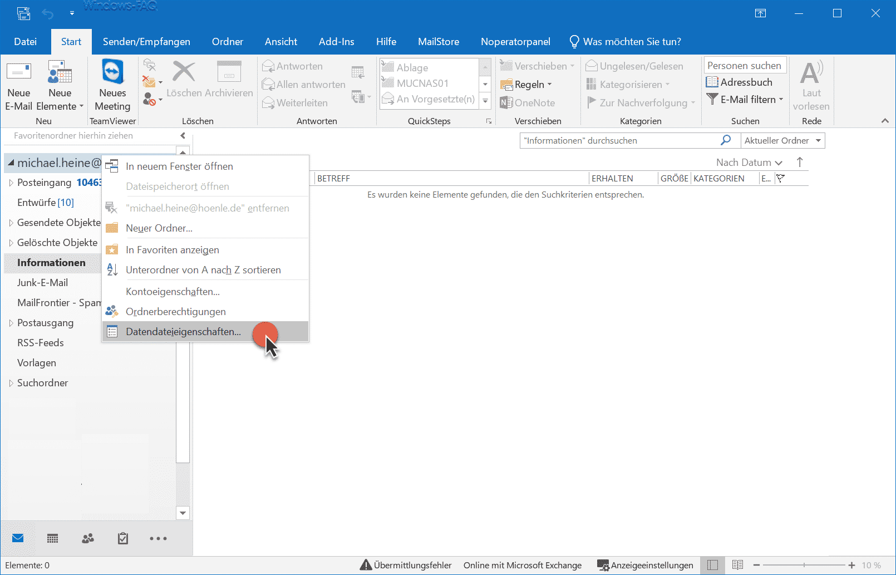Open Ordnerberechtigungen from context menu
Image resolution: width=896 pixels, height=575 pixels.
[205, 312]
